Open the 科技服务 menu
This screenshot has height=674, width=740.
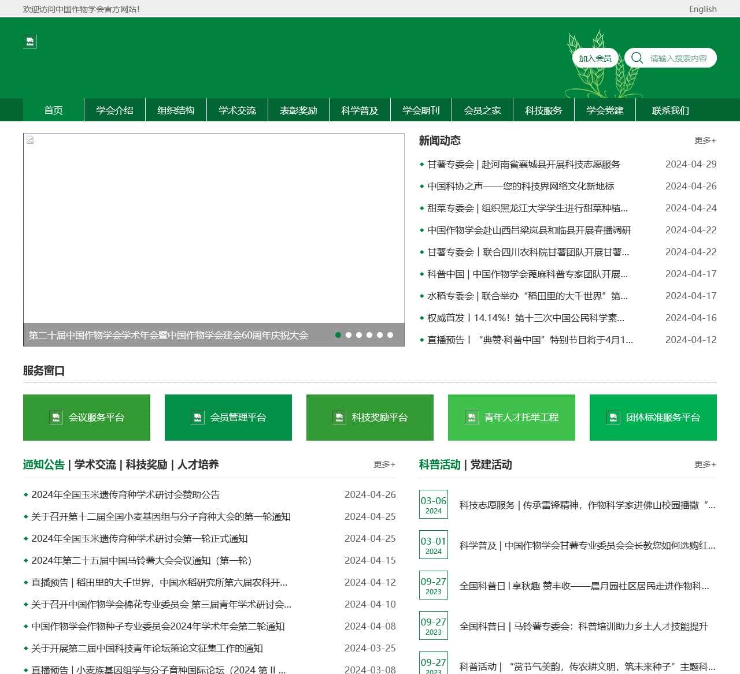point(543,110)
